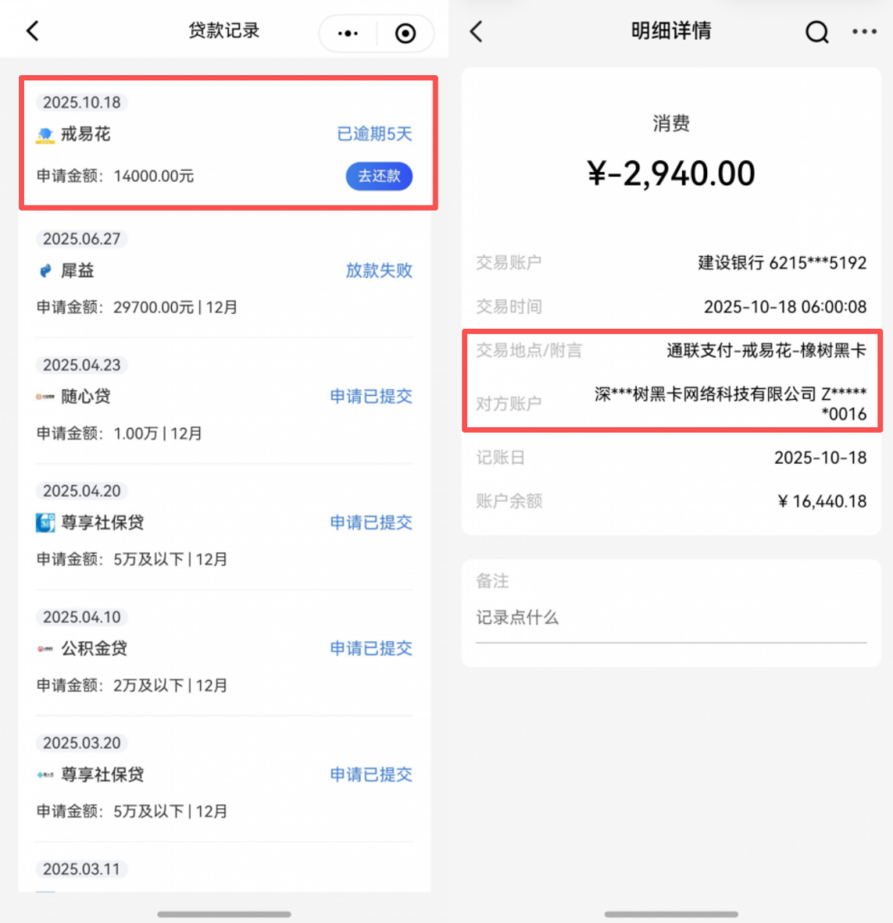Tap the 犀益 loan logo icon
The image size is (893, 923).
(45, 271)
